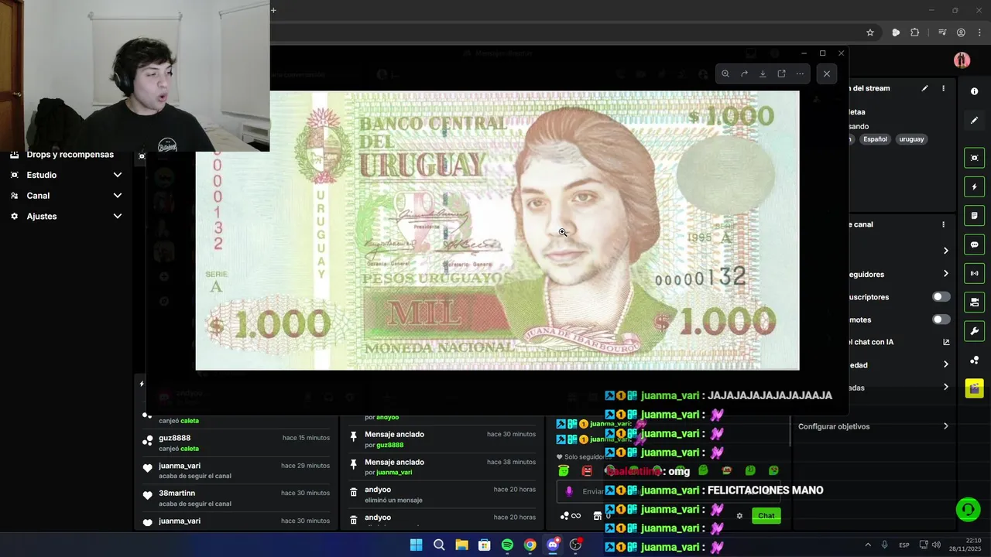Show hidden system tray icons
Screen dimensions: 991x557
click(x=867, y=545)
